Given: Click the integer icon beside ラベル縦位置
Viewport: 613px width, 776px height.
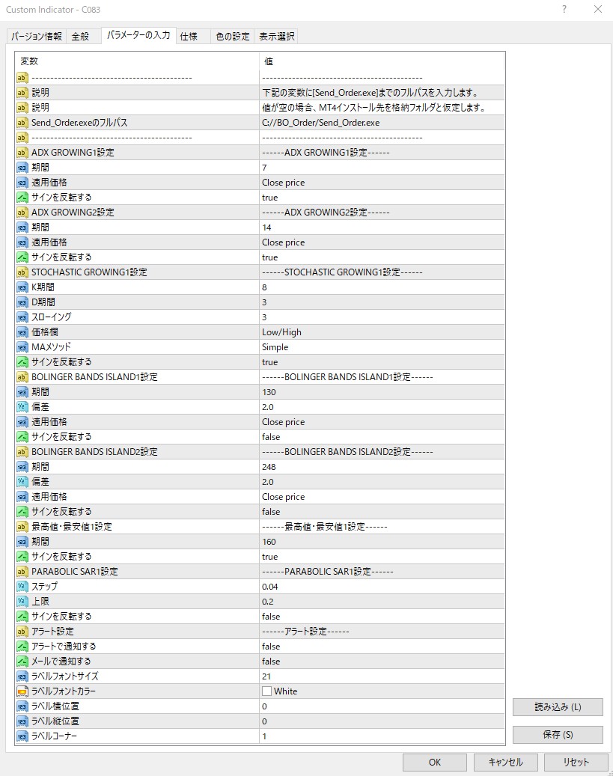Looking at the screenshot, I should coord(22,721).
